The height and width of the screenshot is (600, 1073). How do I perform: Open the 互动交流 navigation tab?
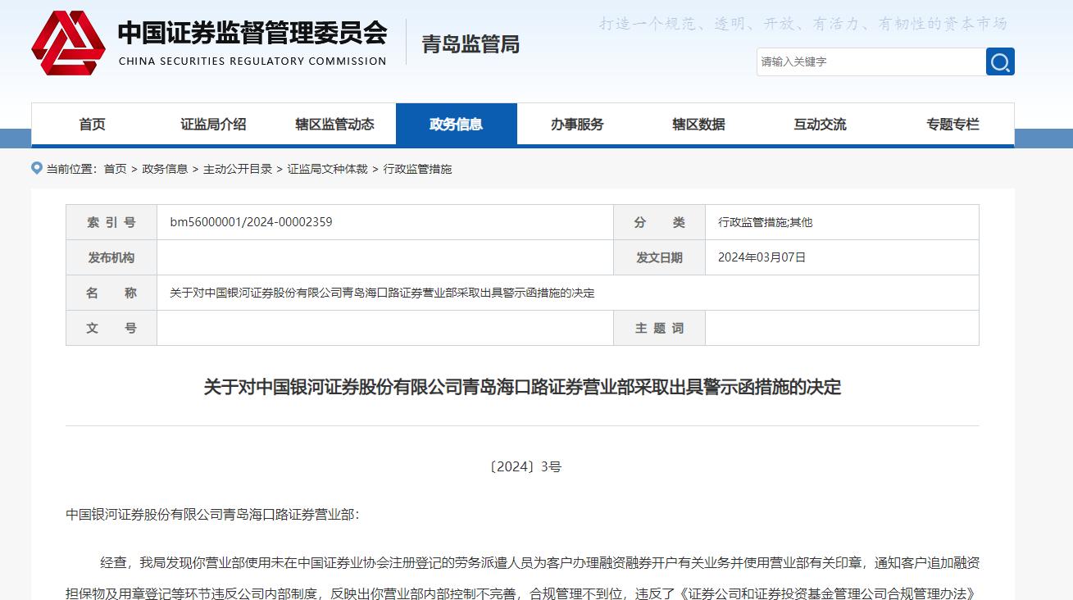(820, 125)
